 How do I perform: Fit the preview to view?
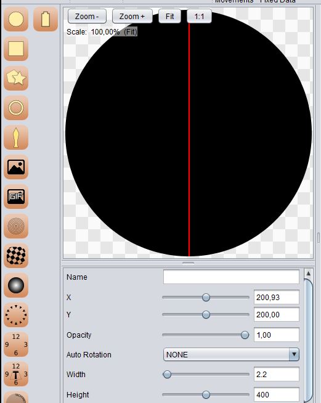pos(169,16)
